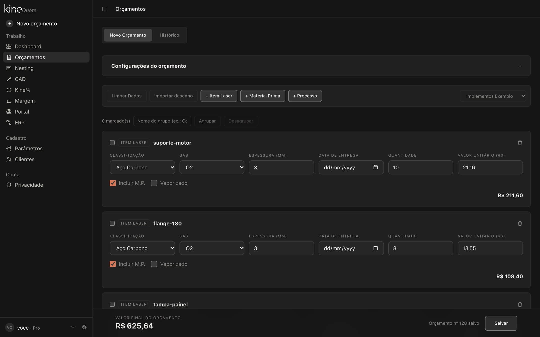
Task: Open the Portal globe icon
Action: pos(9,112)
